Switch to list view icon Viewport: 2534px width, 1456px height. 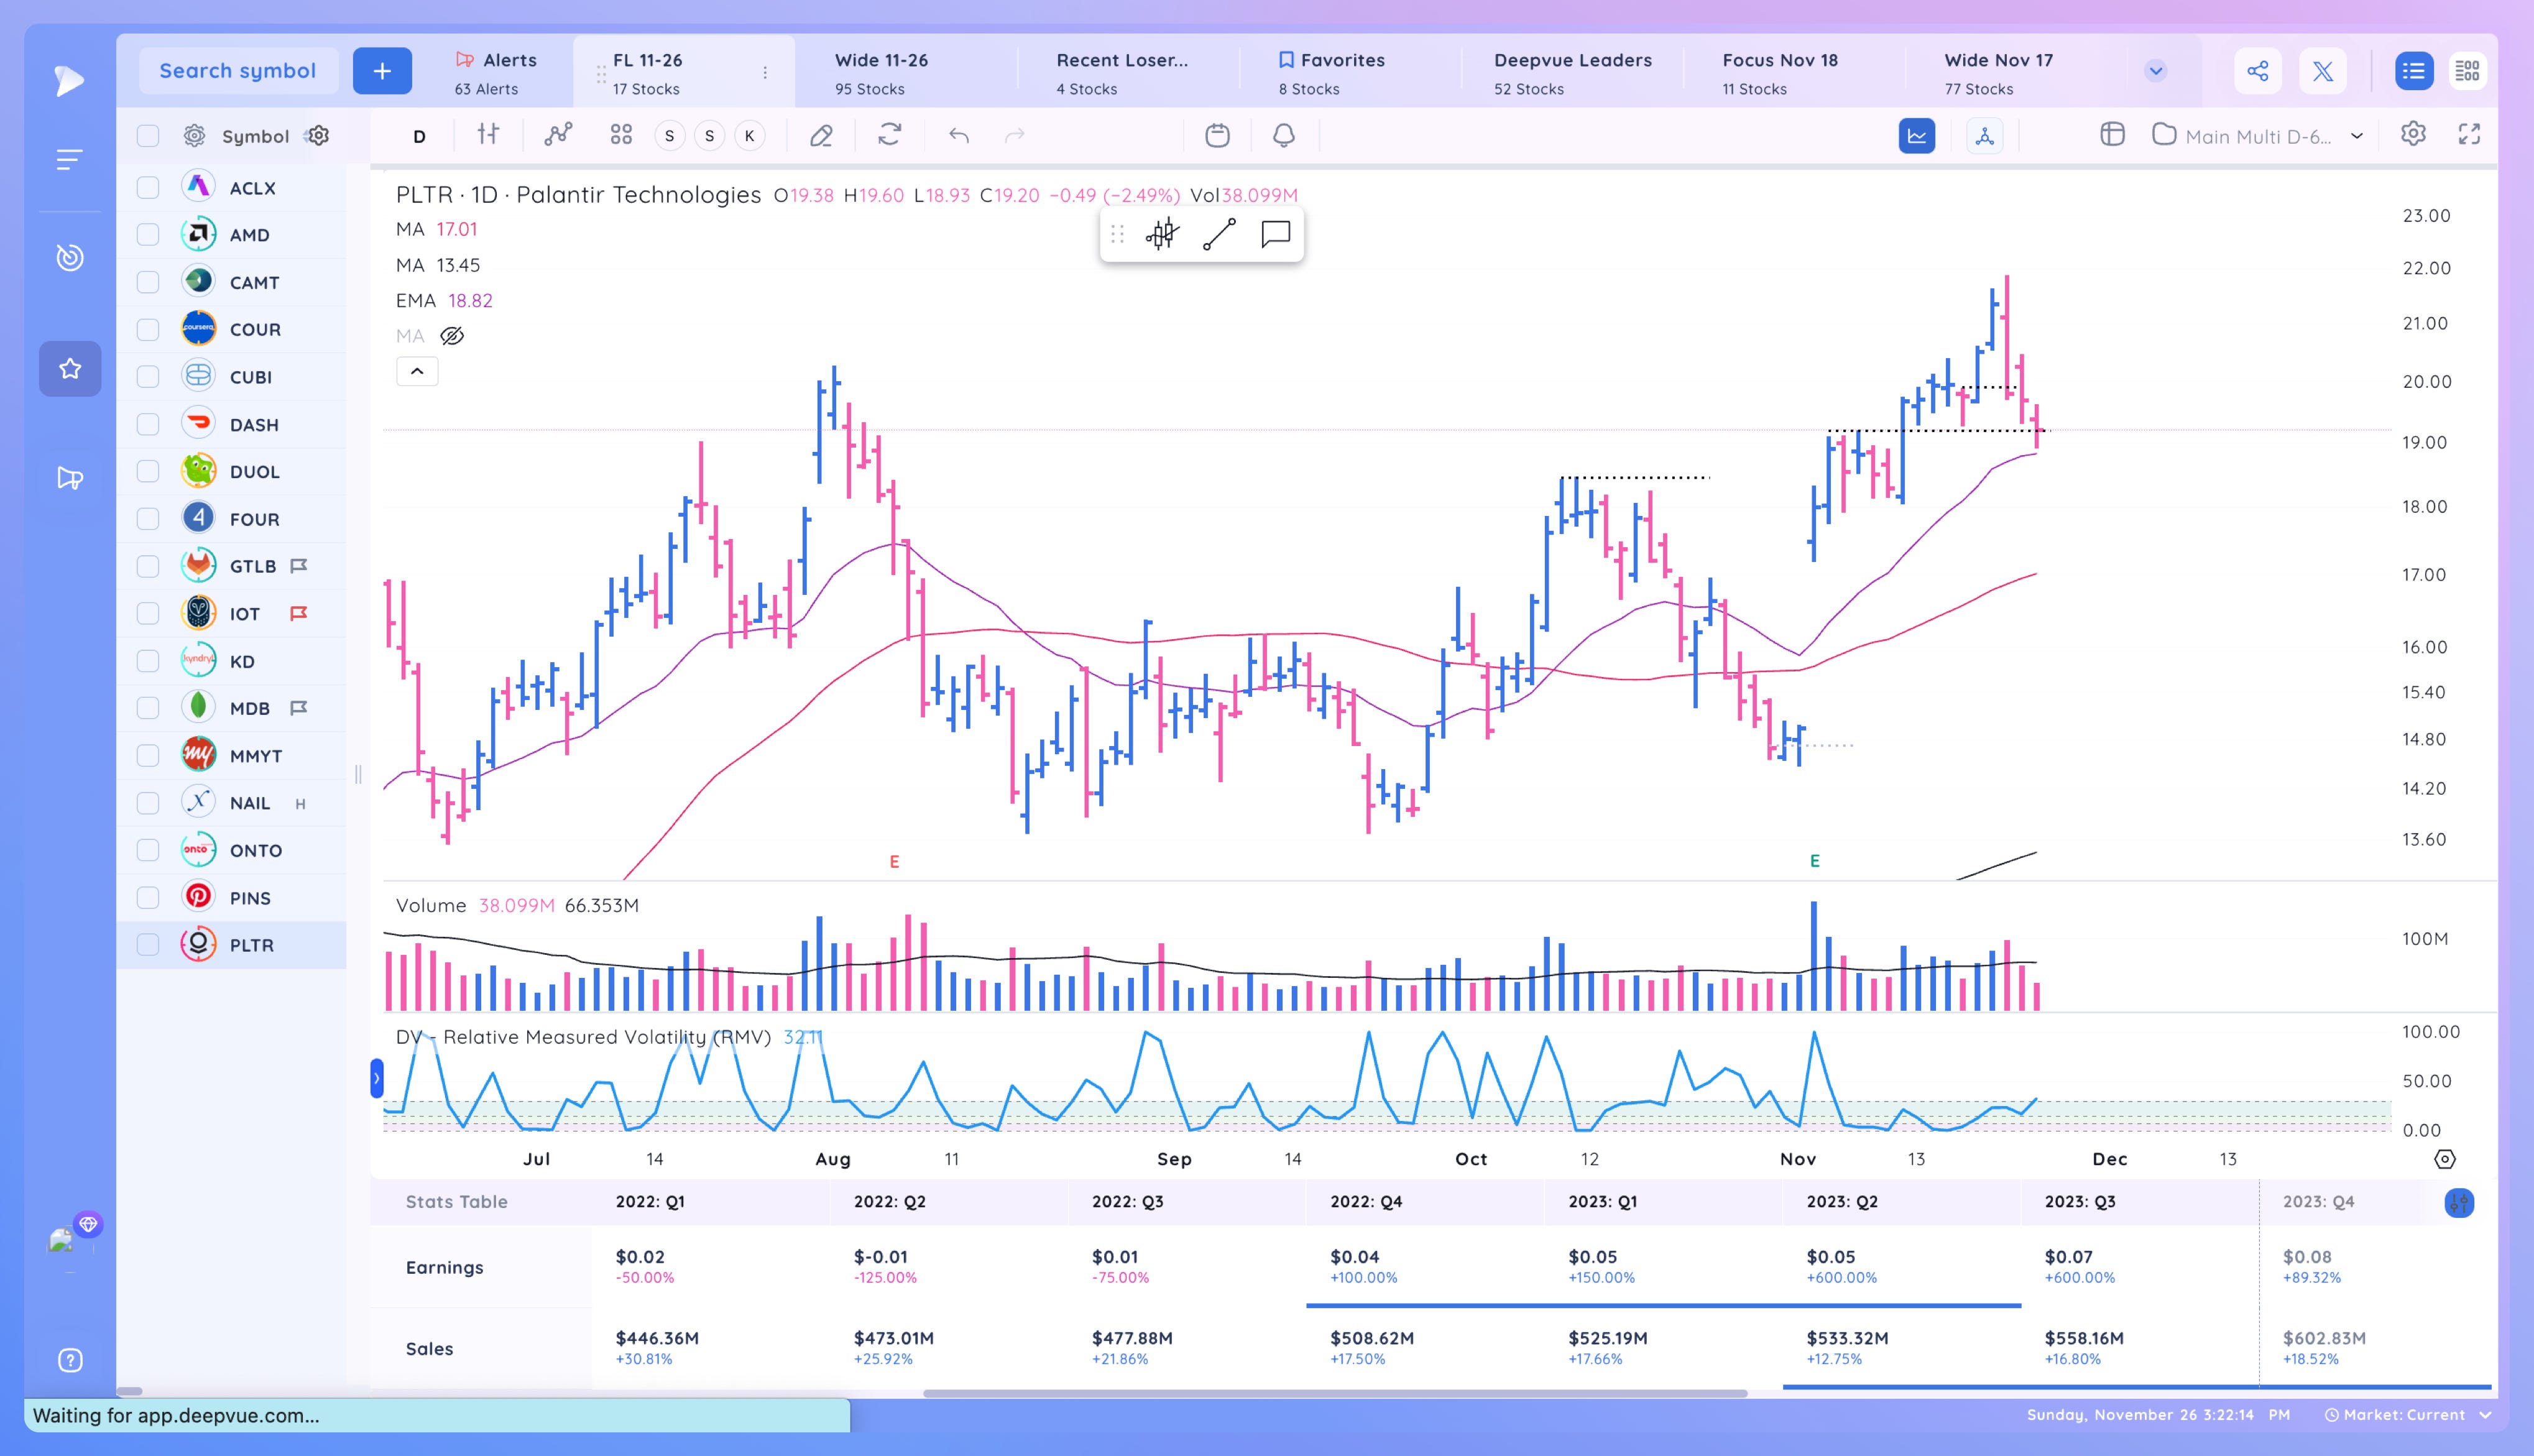point(2414,71)
